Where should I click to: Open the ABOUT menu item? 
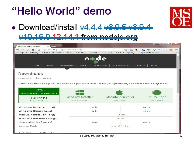pyautogui.click(x=50, y=65)
